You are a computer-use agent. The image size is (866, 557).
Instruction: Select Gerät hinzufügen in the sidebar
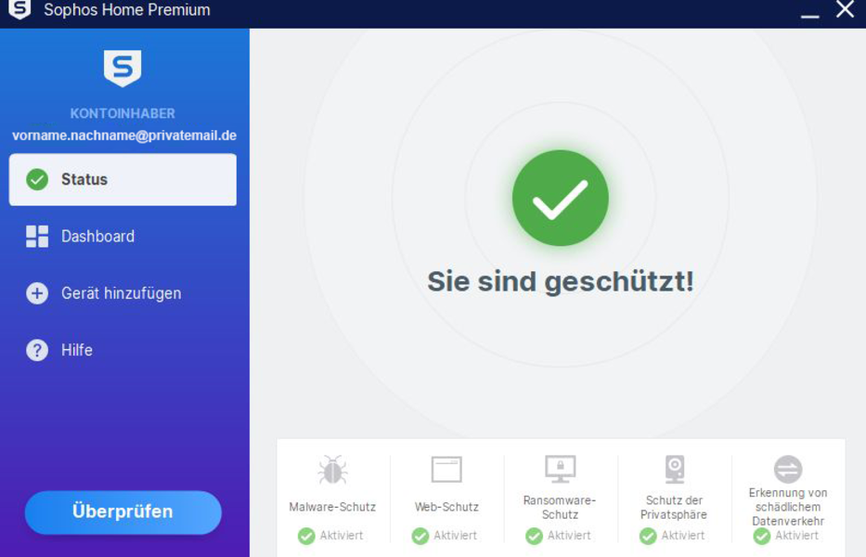click(x=123, y=293)
